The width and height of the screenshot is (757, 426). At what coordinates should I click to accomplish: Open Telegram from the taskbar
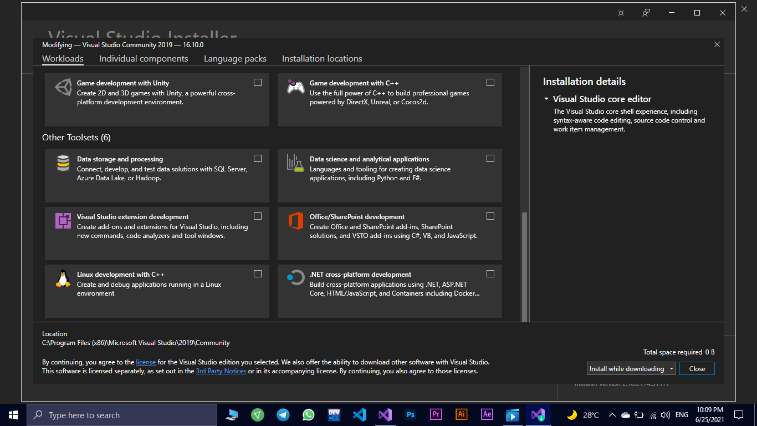pyautogui.click(x=283, y=415)
